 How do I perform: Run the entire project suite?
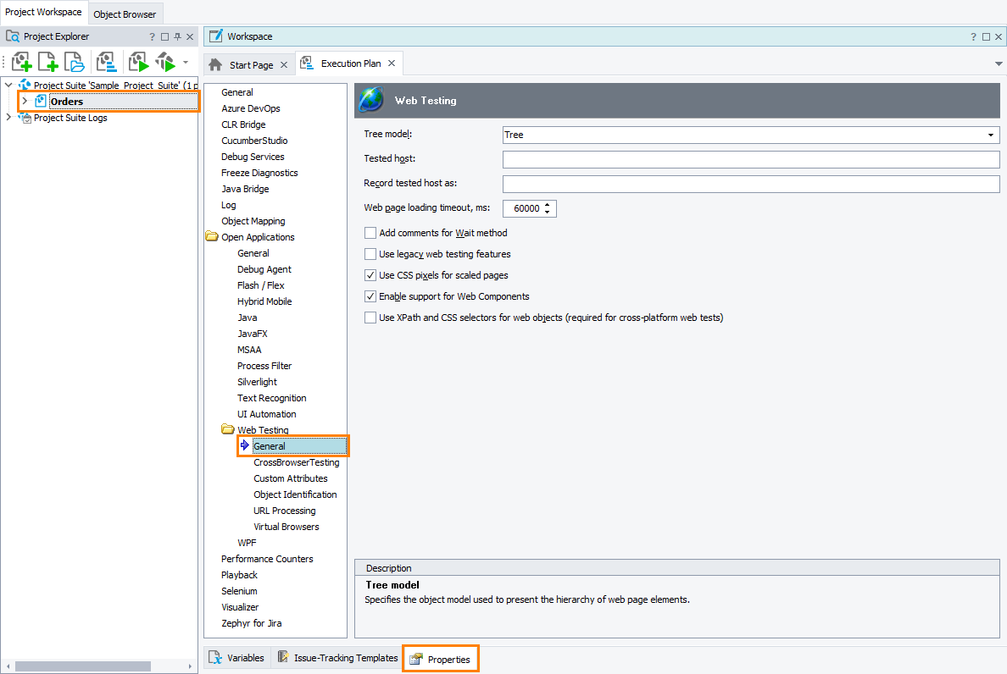(x=164, y=62)
